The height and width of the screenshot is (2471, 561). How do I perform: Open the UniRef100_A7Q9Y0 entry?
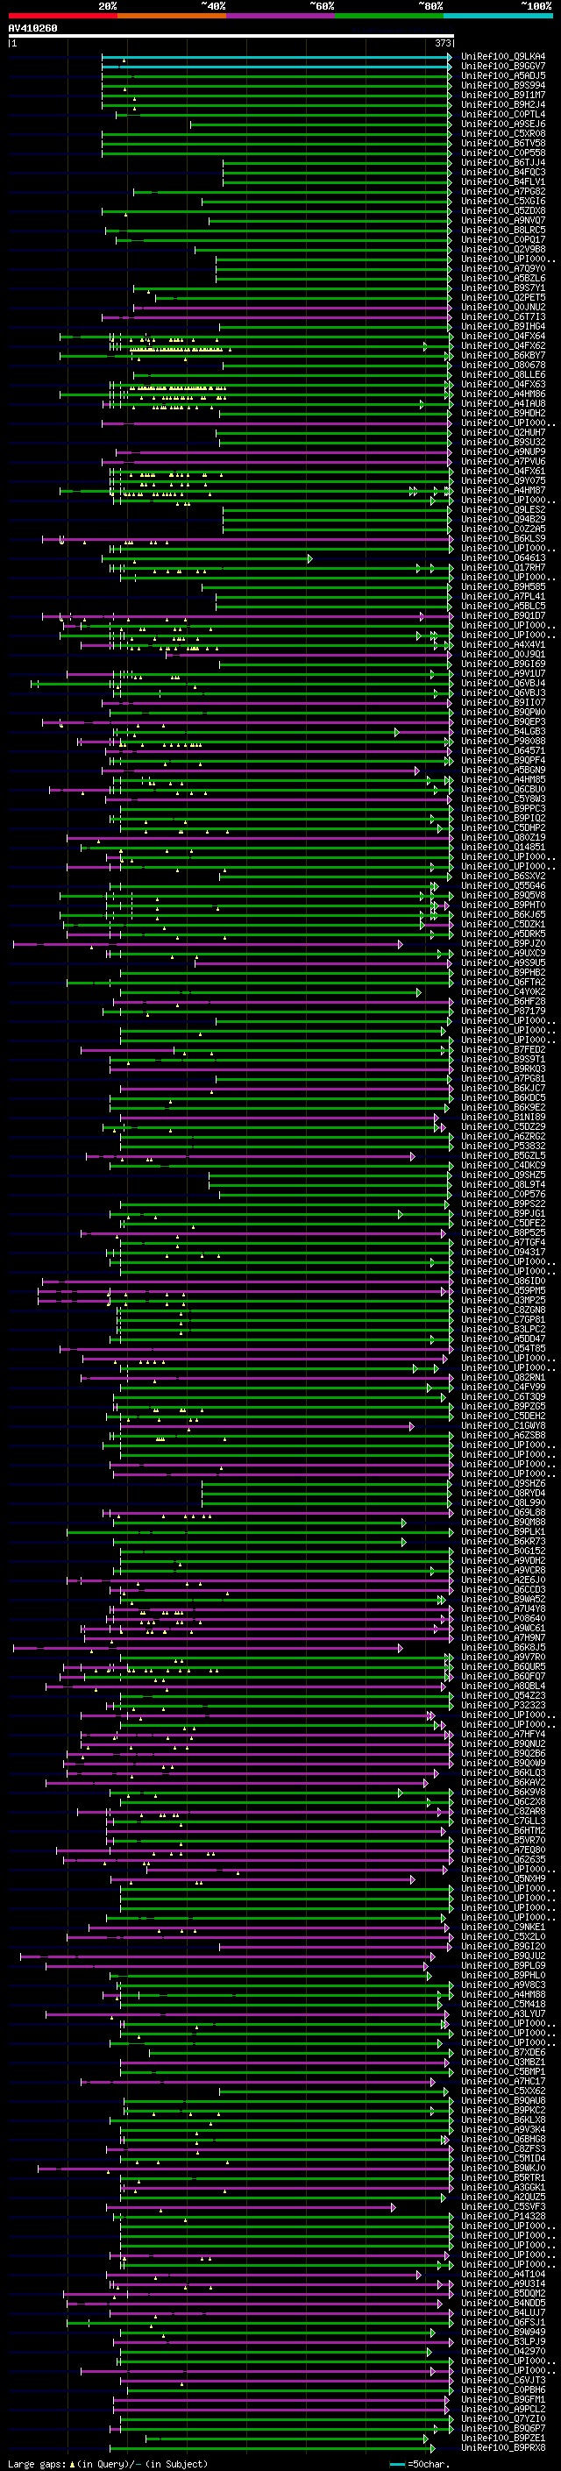point(503,270)
